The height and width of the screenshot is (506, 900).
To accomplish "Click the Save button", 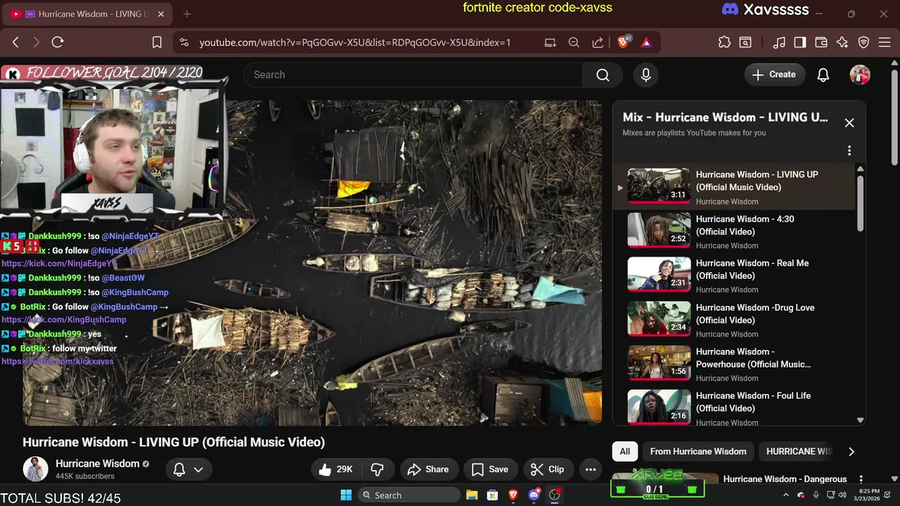I will coord(490,469).
